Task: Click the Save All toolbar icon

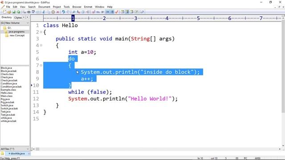Action: [18, 12]
